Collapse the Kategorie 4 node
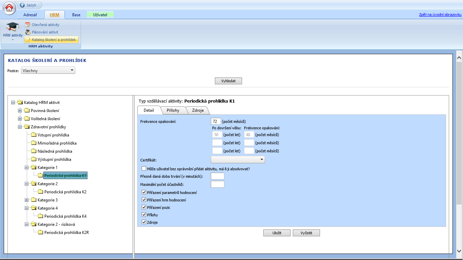 click(x=26, y=208)
